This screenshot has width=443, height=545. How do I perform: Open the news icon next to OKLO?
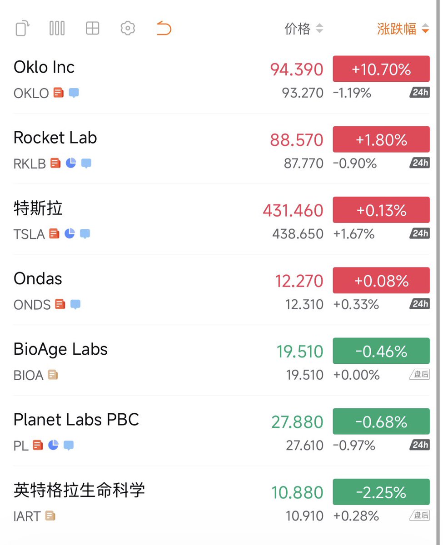[58, 93]
